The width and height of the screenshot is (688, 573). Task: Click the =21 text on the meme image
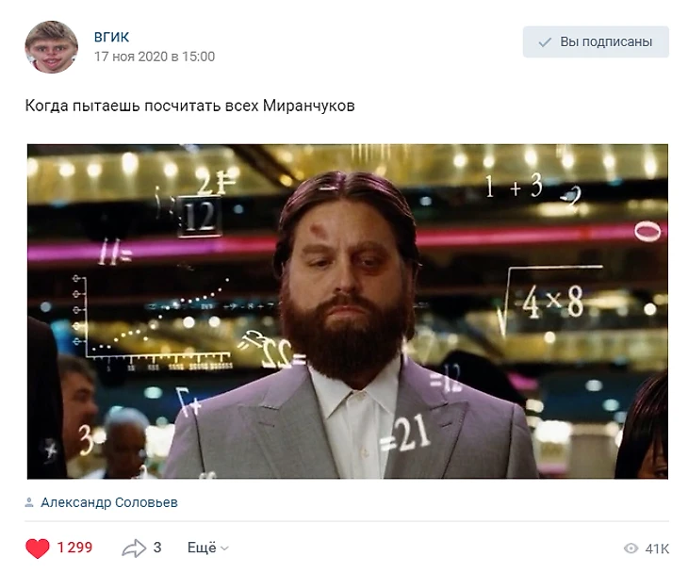pos(403,434)
